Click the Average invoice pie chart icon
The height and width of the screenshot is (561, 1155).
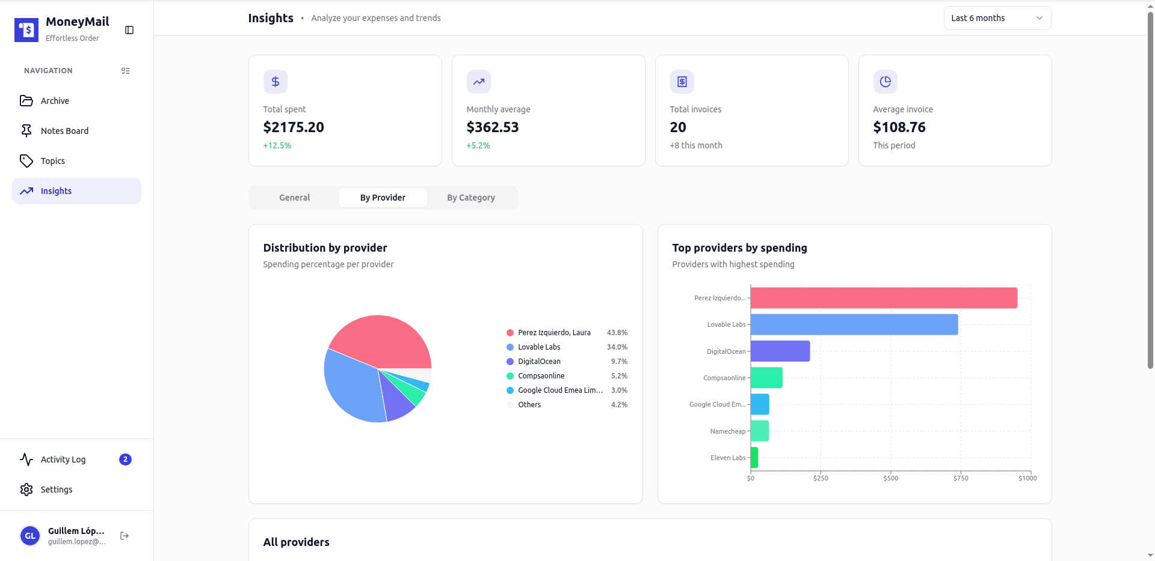click(x=884, y=82)
